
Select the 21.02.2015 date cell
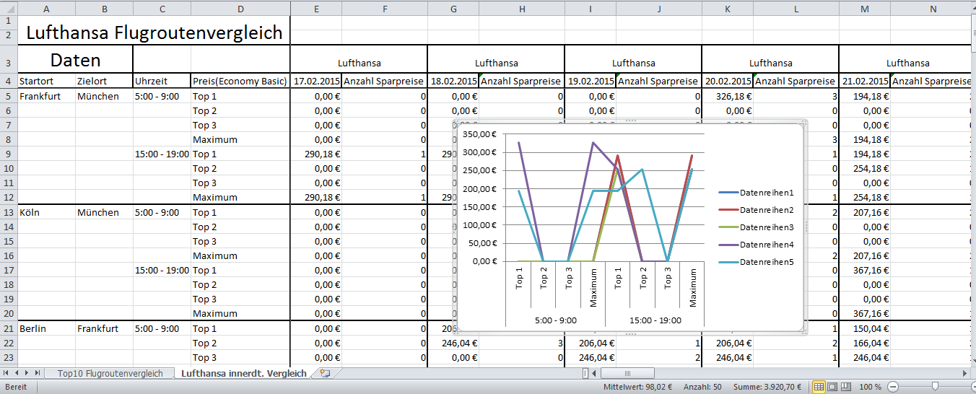(x=865, y=82)
